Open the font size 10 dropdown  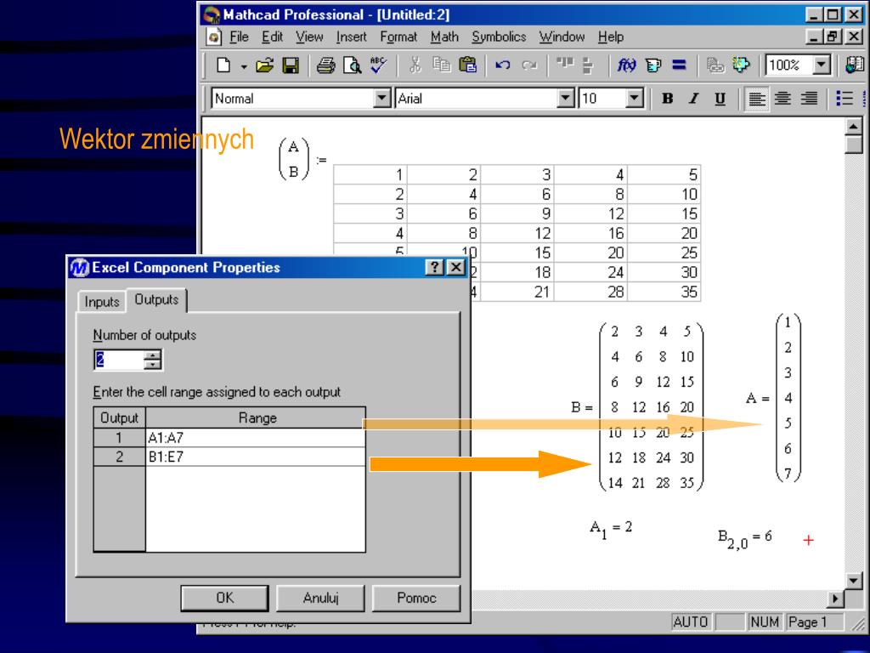[x=634, y=99]
